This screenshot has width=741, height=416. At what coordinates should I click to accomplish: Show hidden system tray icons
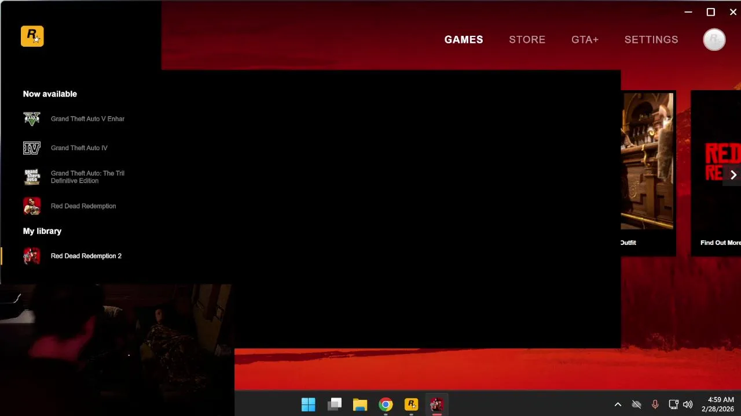(618, 404)
